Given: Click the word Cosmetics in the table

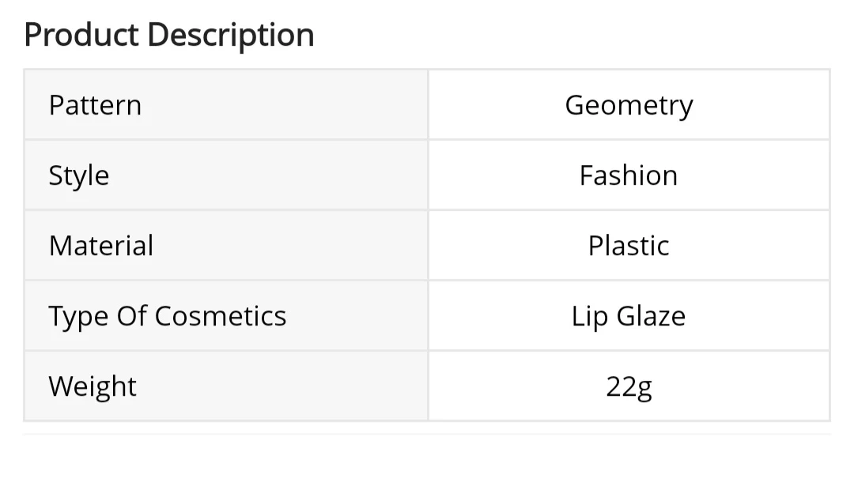Looking at the screenshot, I should point(221,316).
